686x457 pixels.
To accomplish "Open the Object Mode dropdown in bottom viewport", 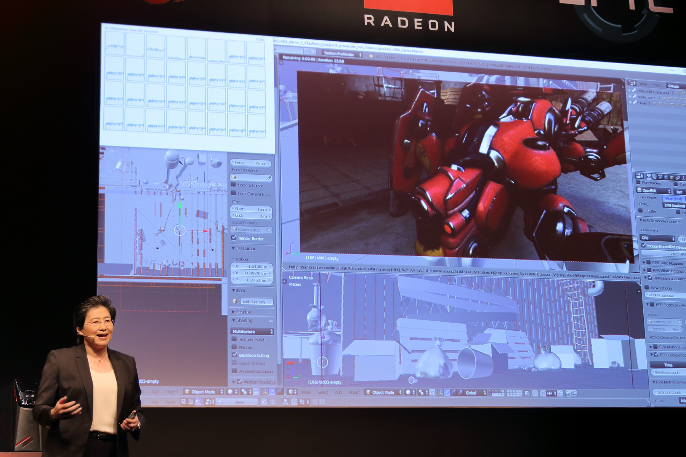I will tap(383, 392).
